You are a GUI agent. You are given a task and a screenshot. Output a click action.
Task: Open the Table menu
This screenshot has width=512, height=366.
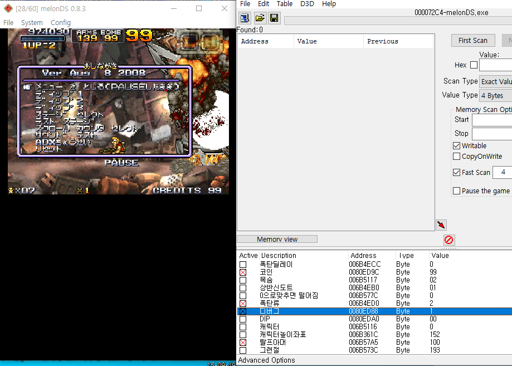coord(284,4)
